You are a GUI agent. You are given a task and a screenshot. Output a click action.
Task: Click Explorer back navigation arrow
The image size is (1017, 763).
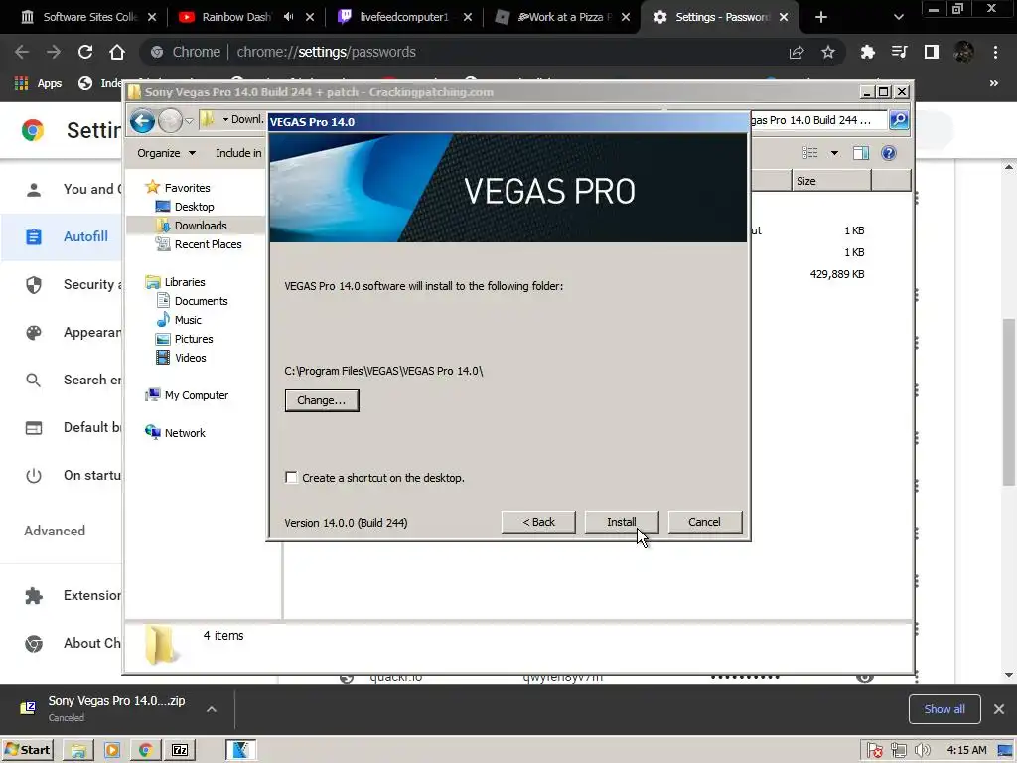point(142,120)
